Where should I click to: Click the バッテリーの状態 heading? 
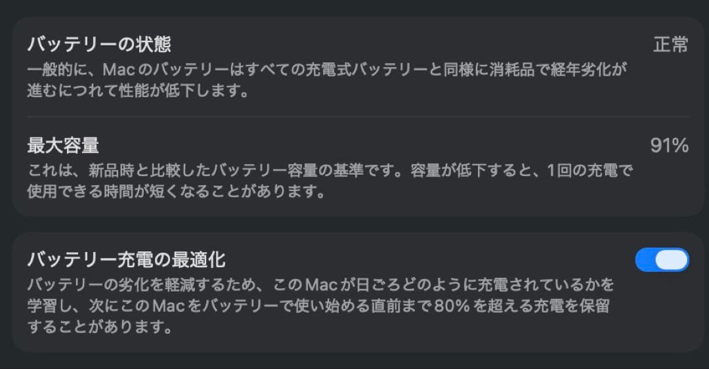[99, 45]
